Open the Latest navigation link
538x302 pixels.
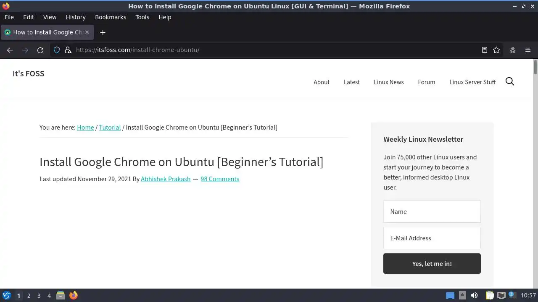(352, 82)
